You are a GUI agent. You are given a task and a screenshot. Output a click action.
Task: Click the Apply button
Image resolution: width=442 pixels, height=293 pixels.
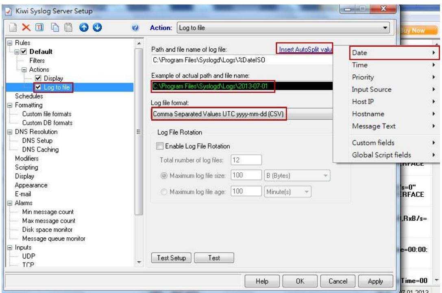[x=375, y=281]
